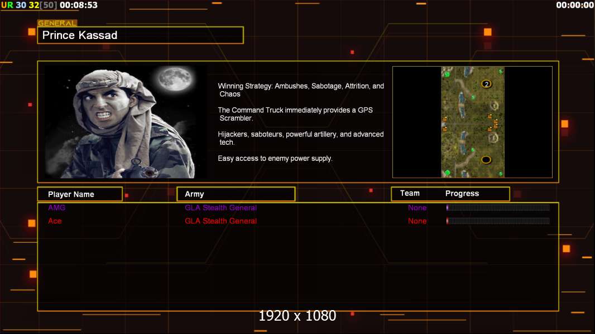This screenshot has height=334, width=595.
Task: Click the GENERAL label above name
Action: (x=57, y=23)
